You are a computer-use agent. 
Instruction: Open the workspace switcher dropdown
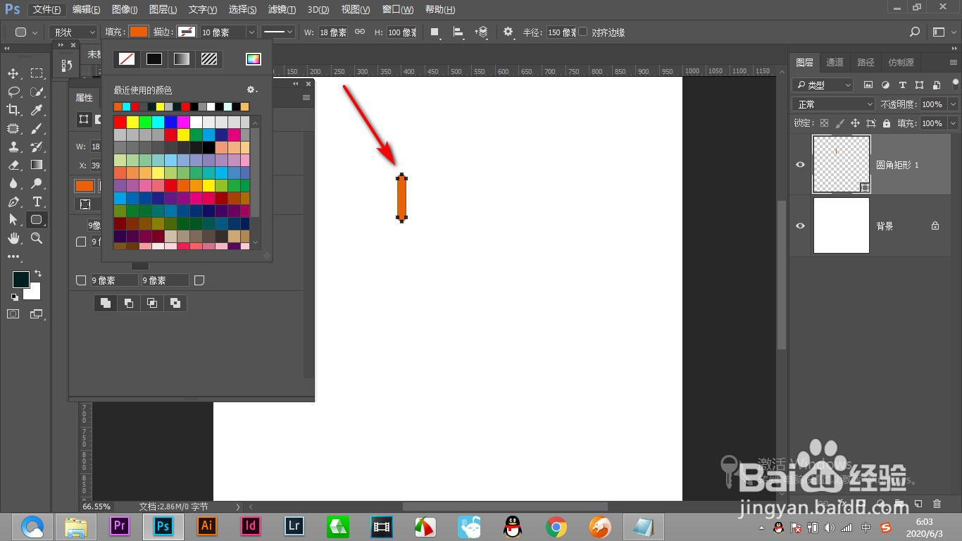click(x=943, y=32)
